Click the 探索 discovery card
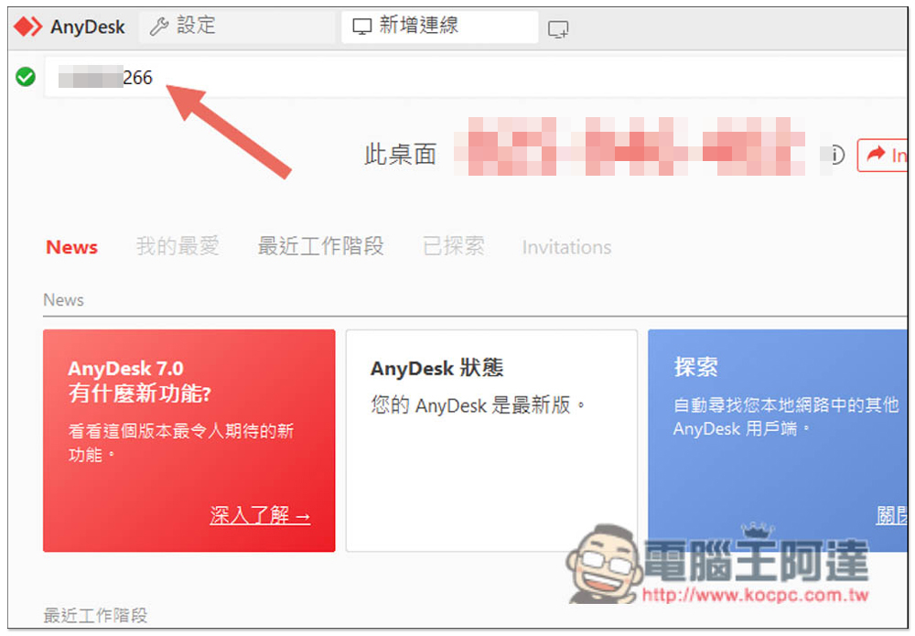Screen dimensions: 915x636 pyautogui.click(x=777, y=440)
